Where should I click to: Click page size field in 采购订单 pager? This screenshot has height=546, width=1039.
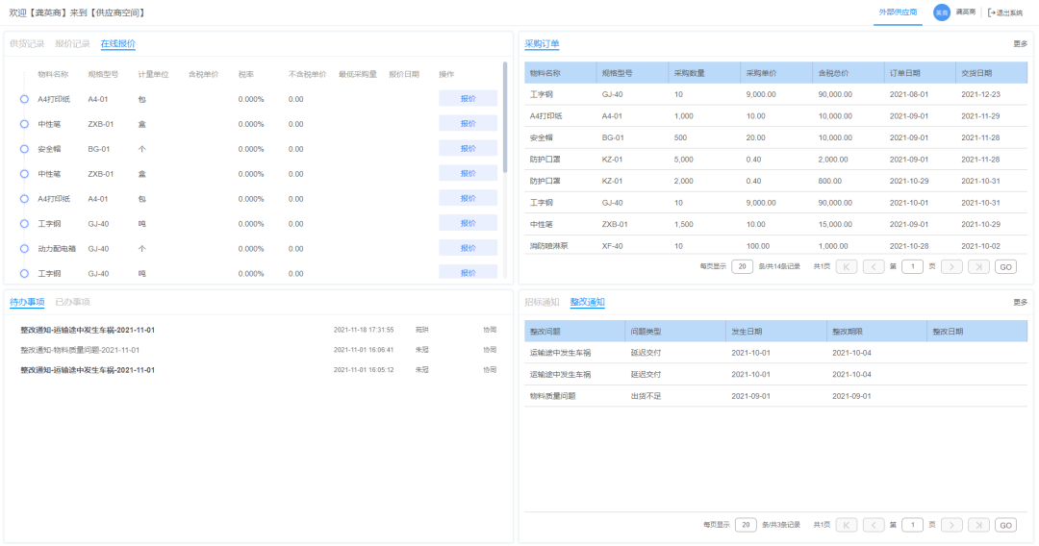pos(742,266)
